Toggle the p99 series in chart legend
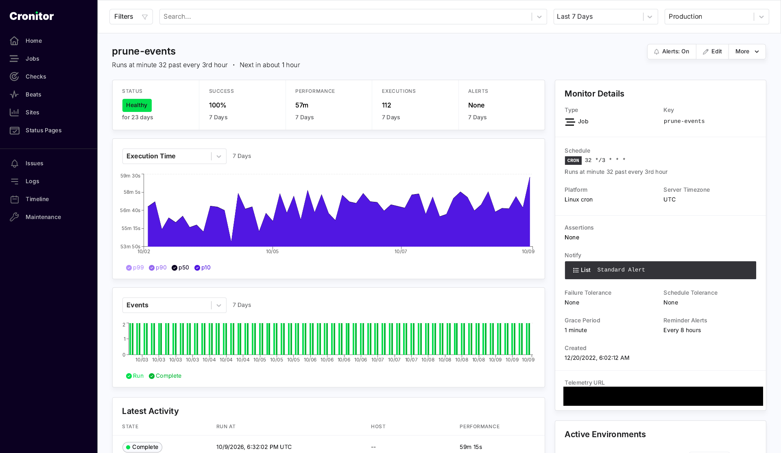 pos(135,268)
